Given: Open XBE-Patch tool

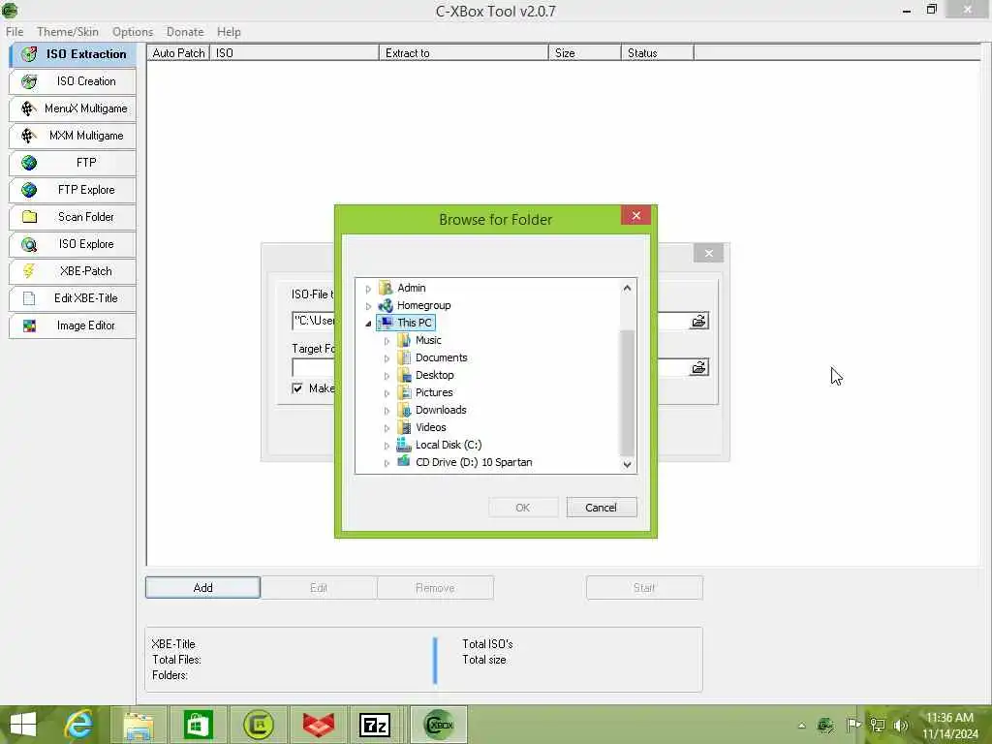Looking at the screenshot, I should click(x=73, y=271).
